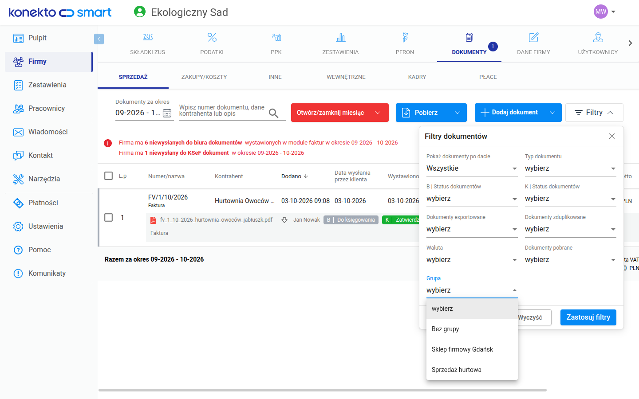639x399 pixels.
Task: Choose Sprzedaż hurtowa group option
Action: (472, 370)
